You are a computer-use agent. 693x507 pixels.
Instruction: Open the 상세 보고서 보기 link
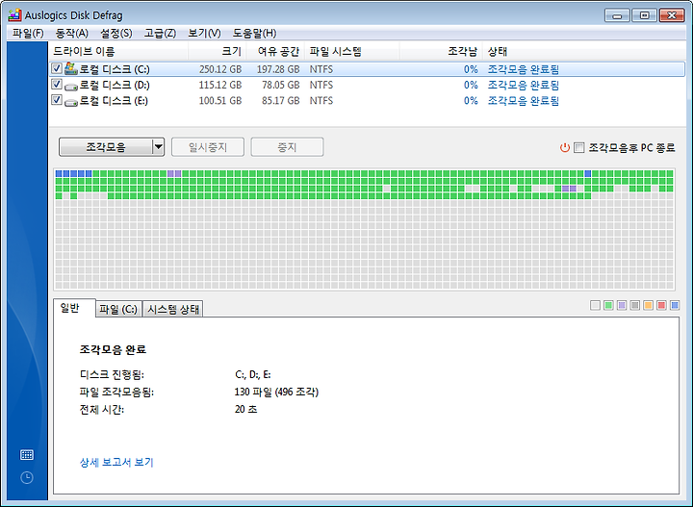(116, 463)
